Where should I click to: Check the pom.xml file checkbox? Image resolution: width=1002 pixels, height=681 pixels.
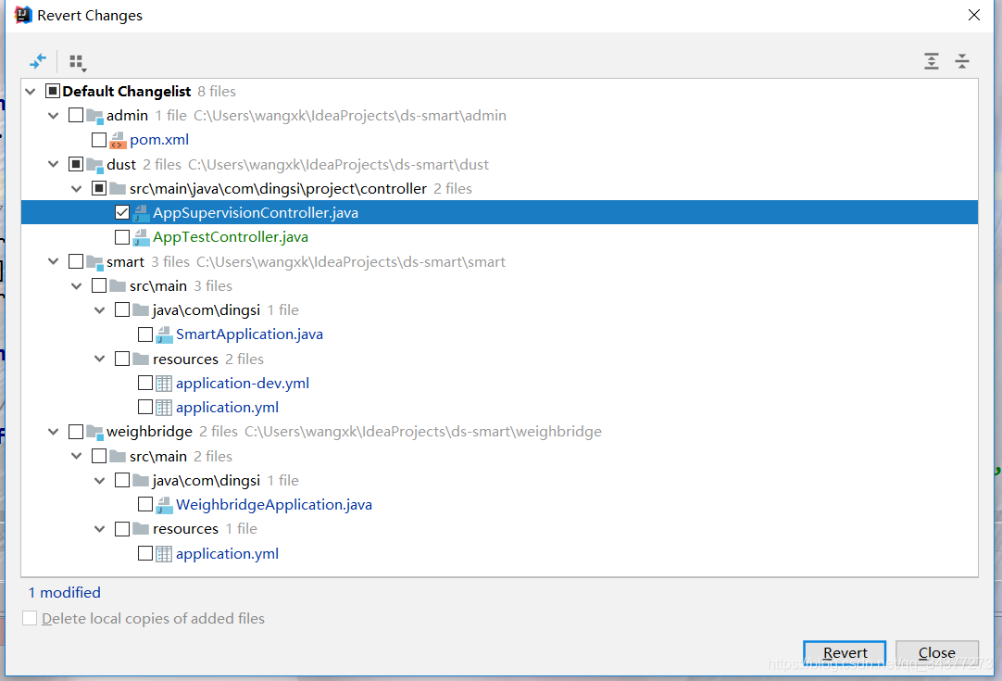pos(99,140)
